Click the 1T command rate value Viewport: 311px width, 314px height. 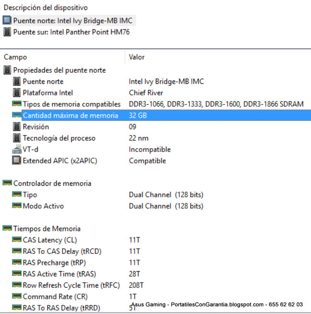point(133,296)
